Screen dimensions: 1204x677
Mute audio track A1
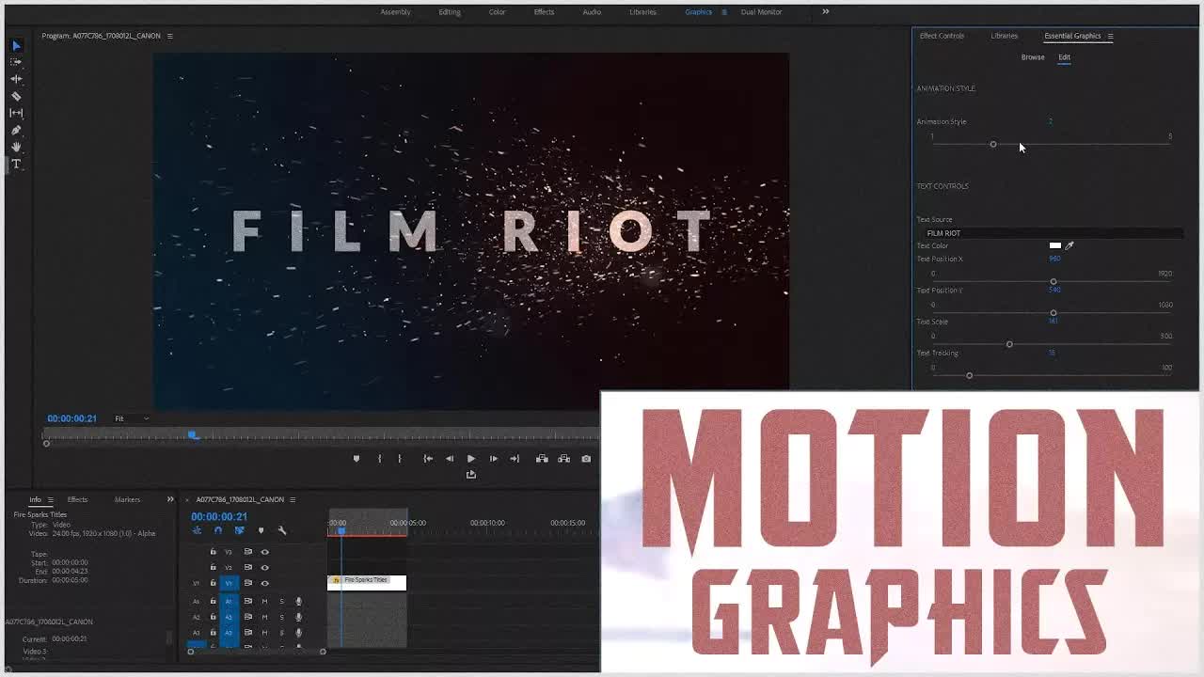point(264,602)
